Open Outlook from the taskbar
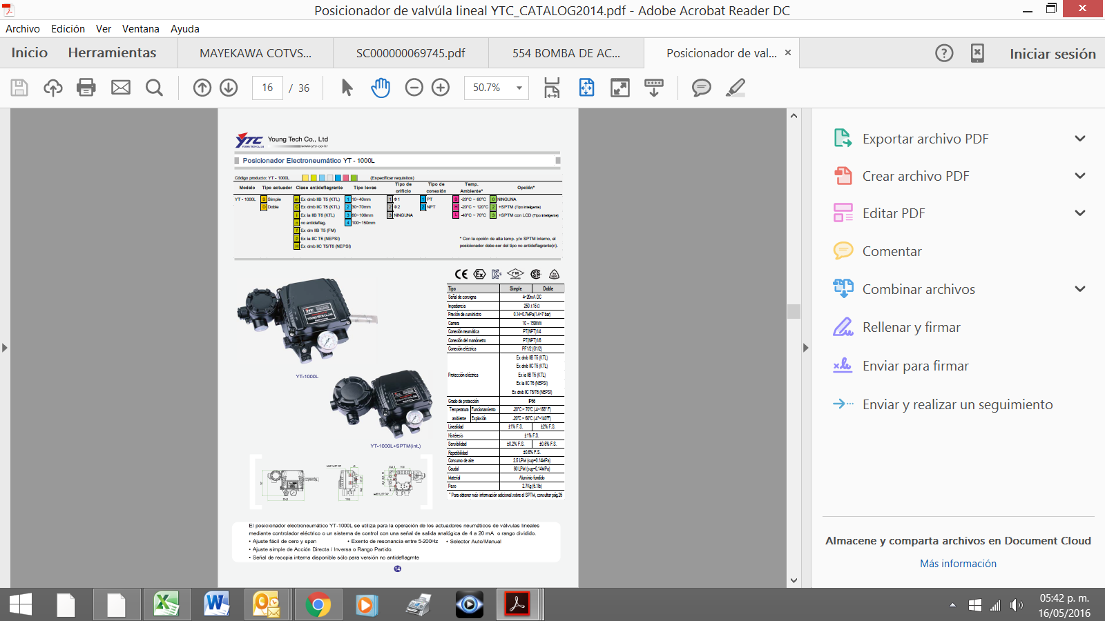The height and width of the screenshot is (621, 1105). tap(267, 605)
